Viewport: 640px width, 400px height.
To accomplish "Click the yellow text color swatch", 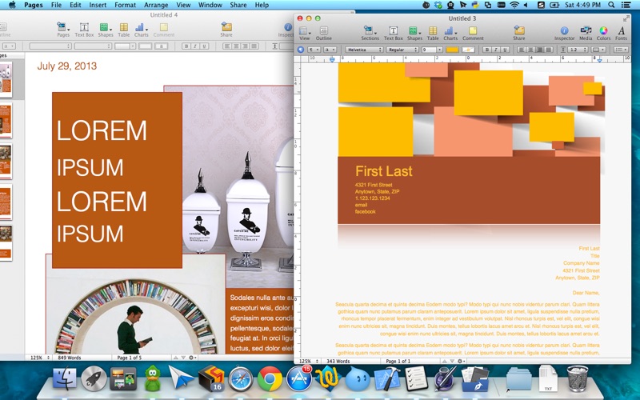I will coord(453,50).
